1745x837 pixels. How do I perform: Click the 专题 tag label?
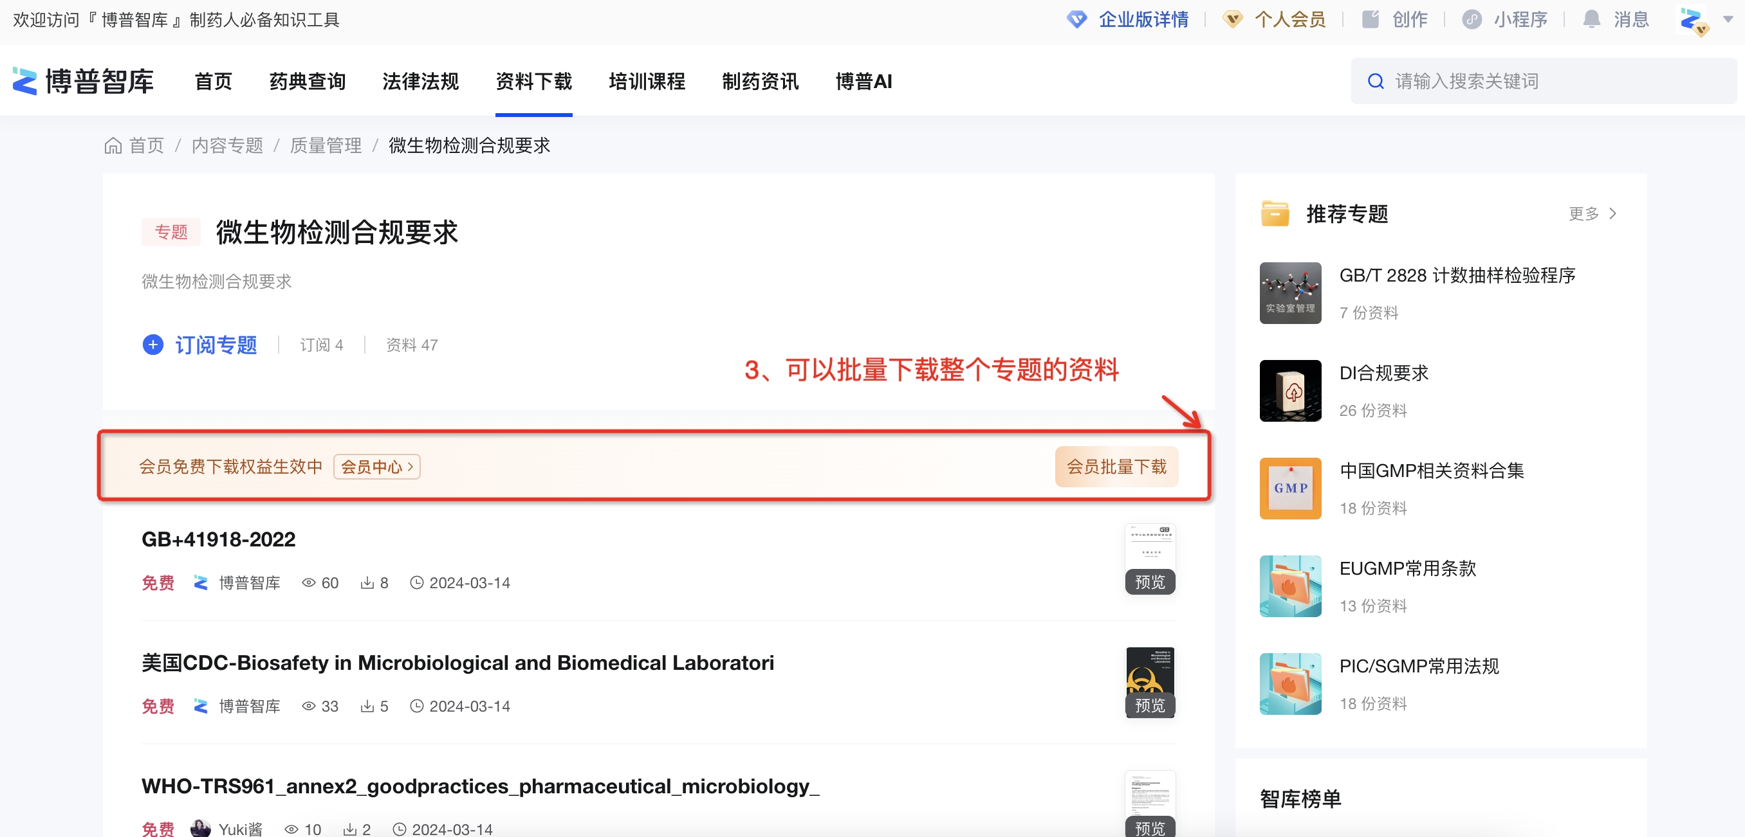171,232
